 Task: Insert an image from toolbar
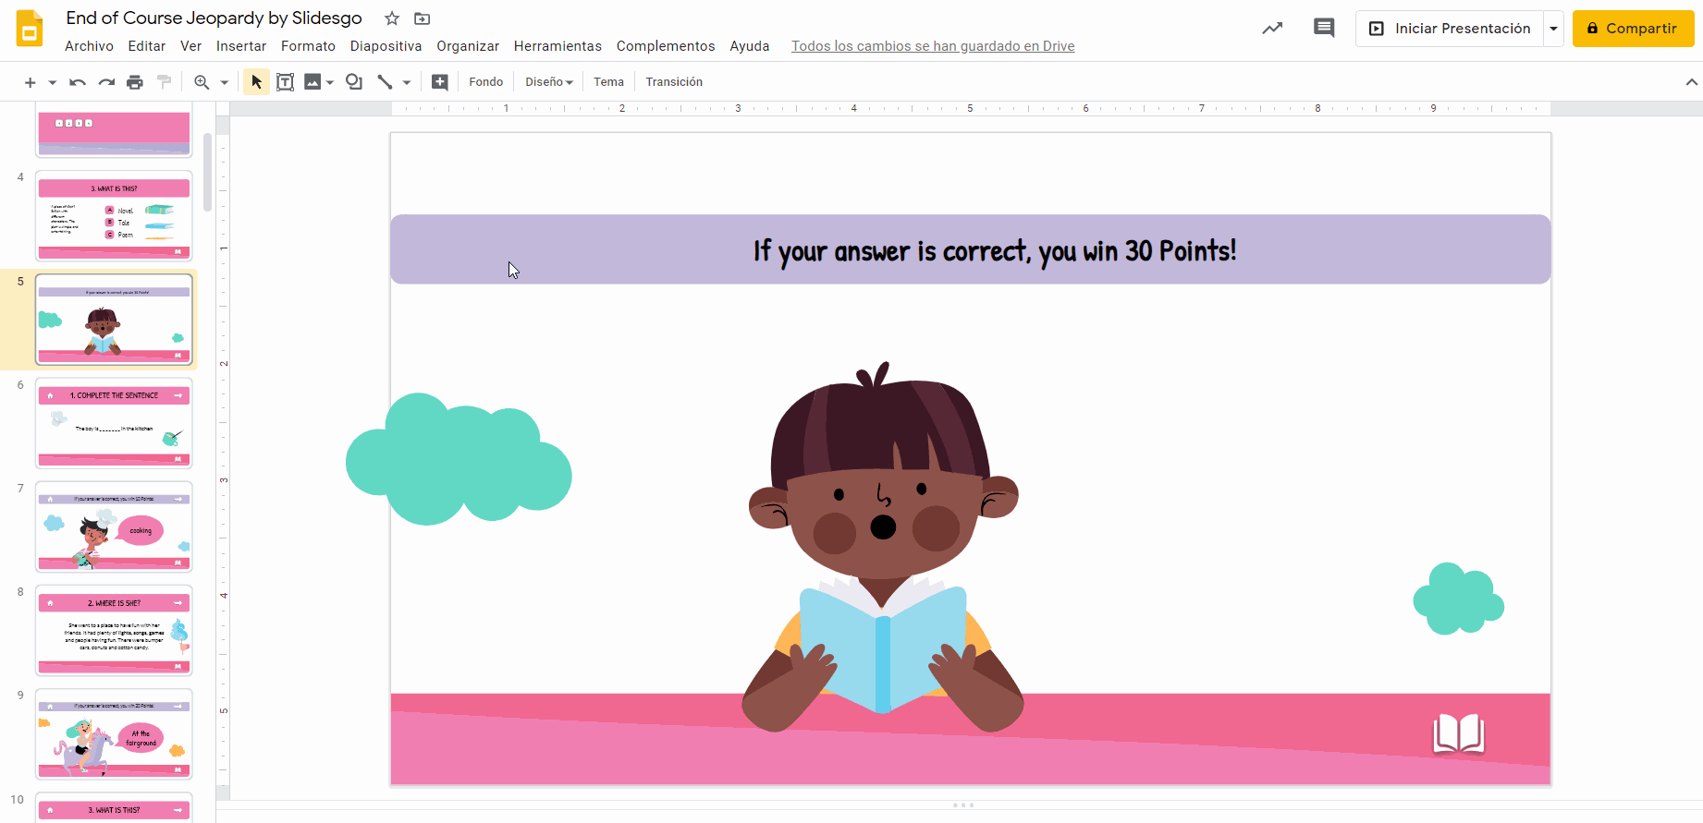[x=313, y=82]
